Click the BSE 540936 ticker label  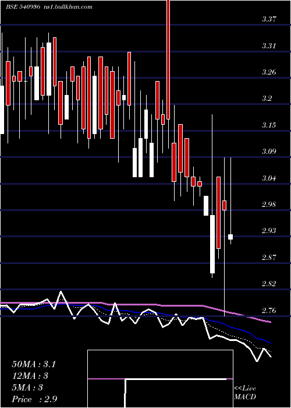tap(23, 7)
